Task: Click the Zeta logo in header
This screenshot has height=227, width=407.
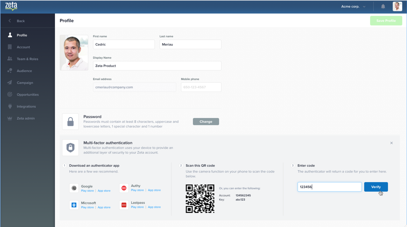Action: tap(11, 6)
